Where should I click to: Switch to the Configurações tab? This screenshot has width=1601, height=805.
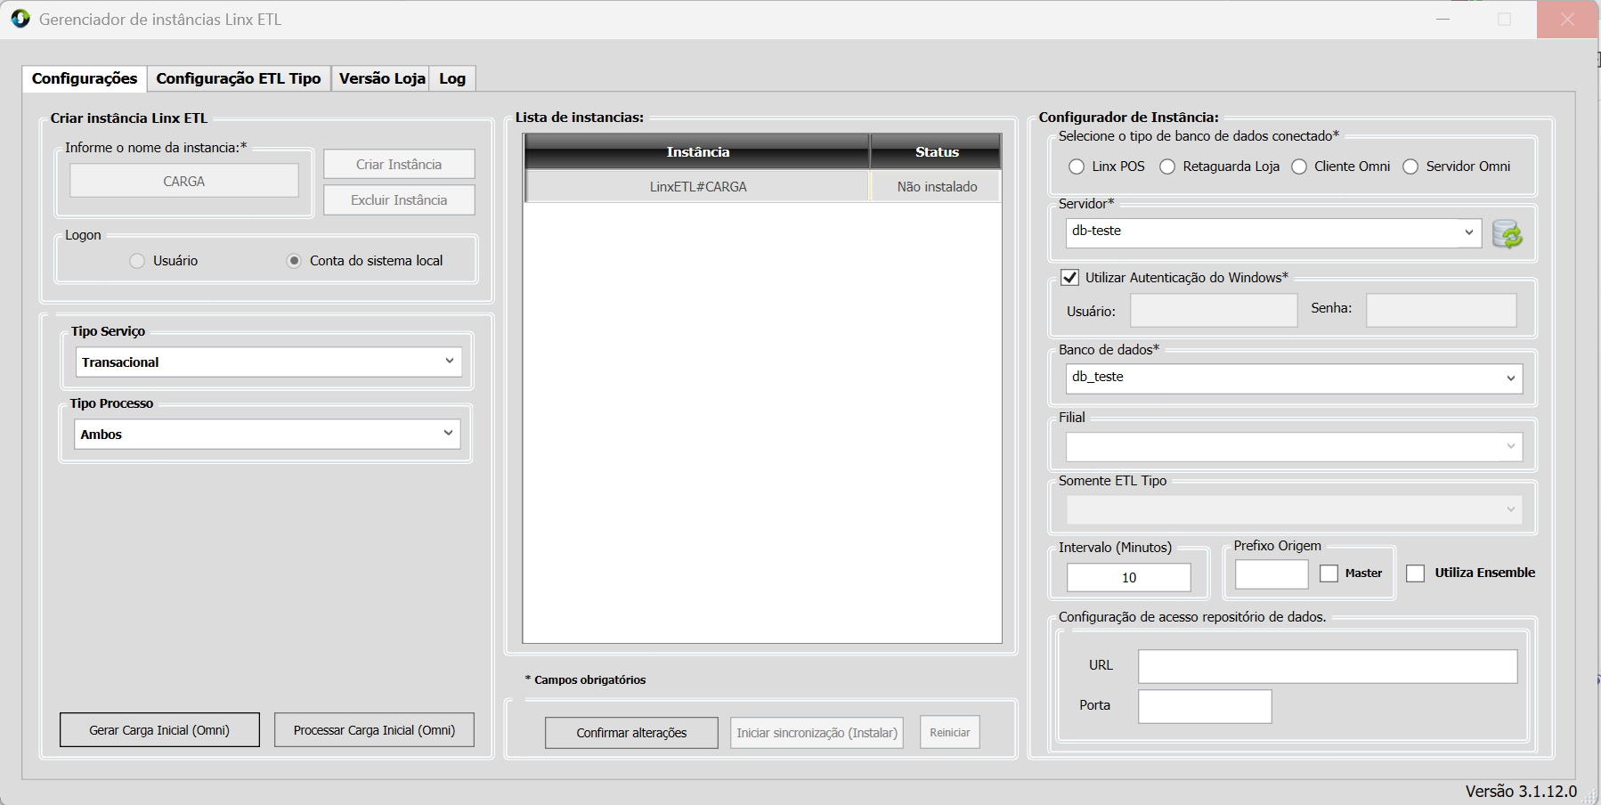click(85, 78)
